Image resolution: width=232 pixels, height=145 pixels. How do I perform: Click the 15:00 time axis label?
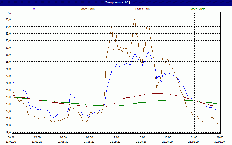coord(142,137)
